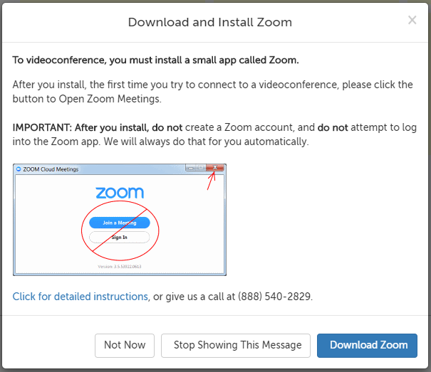
Task: Click the ZOOM Cloud Meetings title text
Action: click(x=51, y=169)
